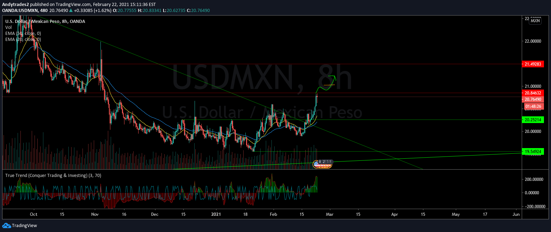Click the green up-triangle beside price 20.76490
The image size is (551, 232).
point(71,11)
